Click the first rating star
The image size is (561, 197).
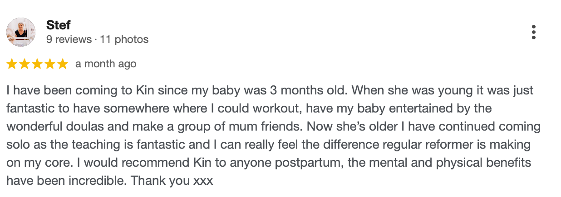pyautogui.click(x=12, y=64)
